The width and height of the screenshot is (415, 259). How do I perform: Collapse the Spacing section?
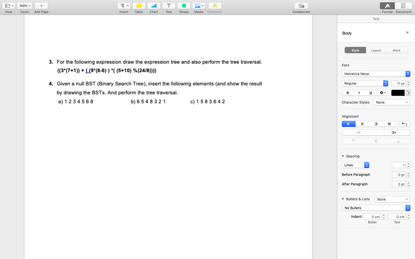coord(343,156)
